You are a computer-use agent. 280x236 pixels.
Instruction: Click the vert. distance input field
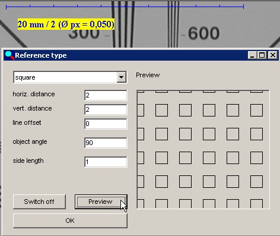tap(106, 109)
